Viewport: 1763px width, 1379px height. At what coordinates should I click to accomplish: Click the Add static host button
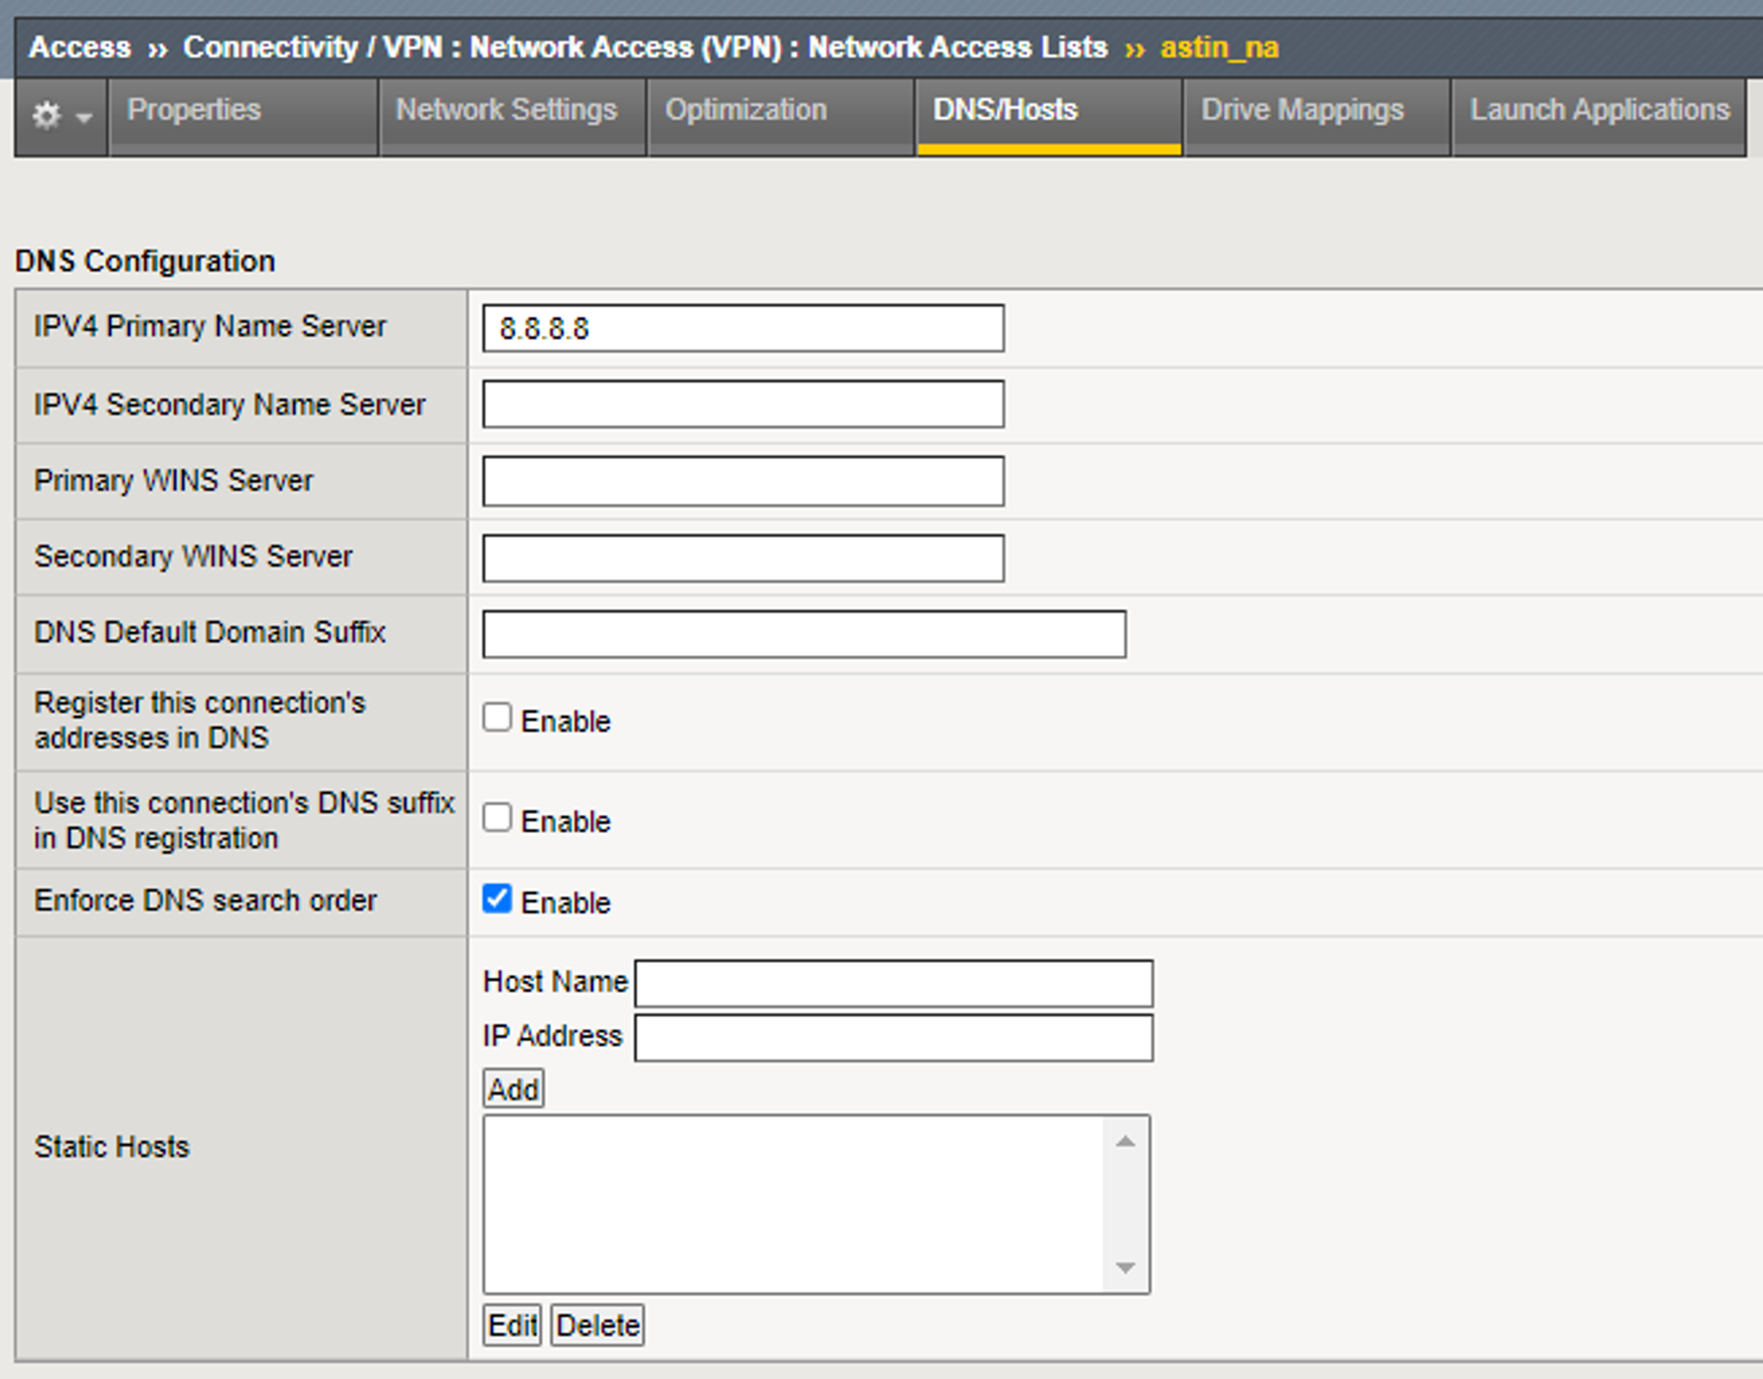tap(513, 1090)
